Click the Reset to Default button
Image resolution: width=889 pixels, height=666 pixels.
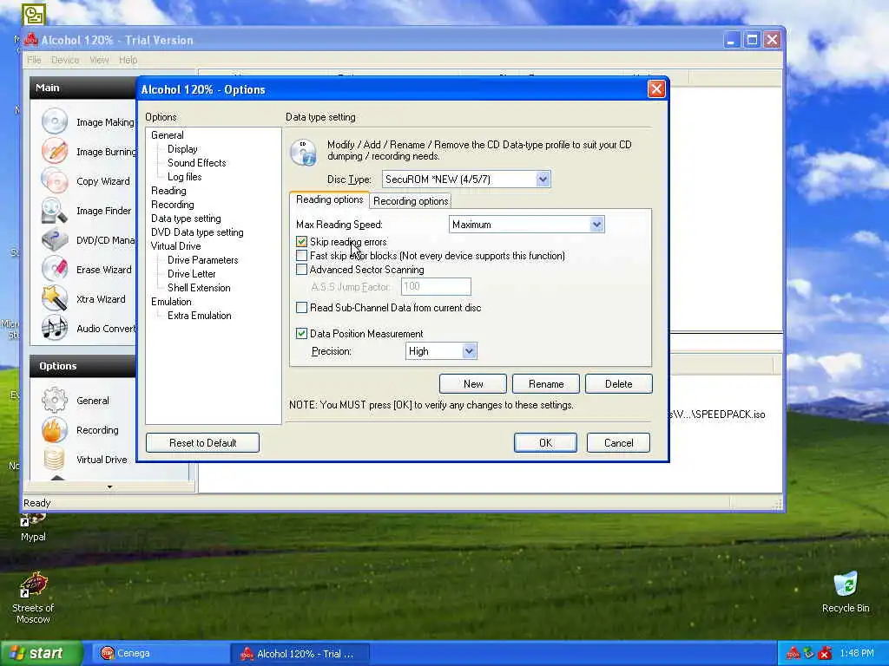pos(202,443)
